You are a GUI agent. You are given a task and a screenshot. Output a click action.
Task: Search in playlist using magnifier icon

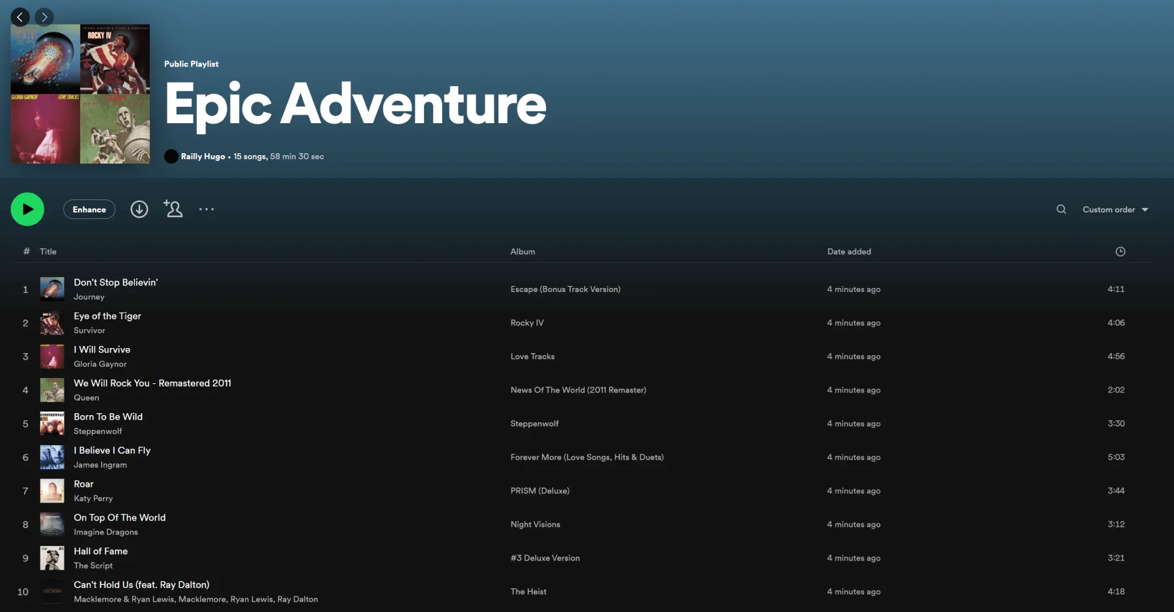(1061, 209)
